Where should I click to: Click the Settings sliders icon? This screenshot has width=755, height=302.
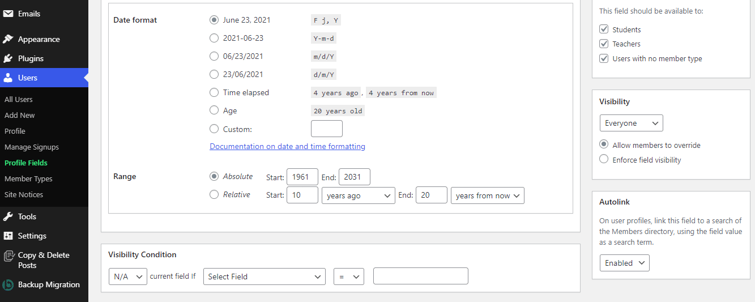8,236
